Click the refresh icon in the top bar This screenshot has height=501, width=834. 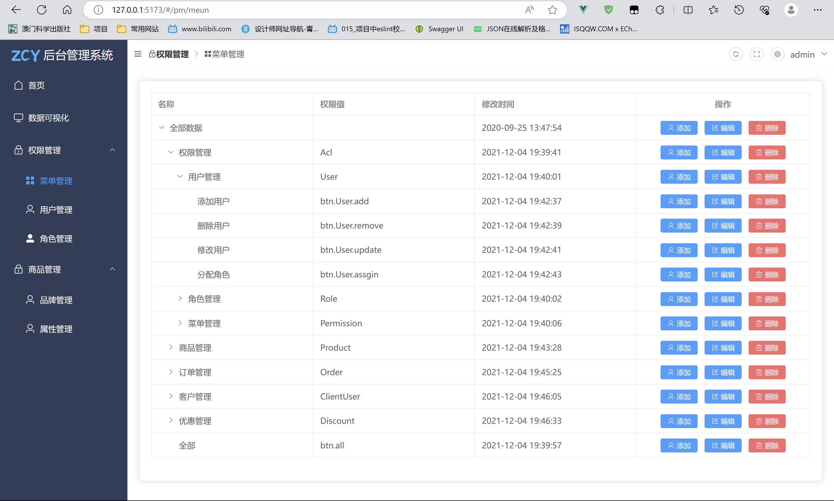click(736, 54)
